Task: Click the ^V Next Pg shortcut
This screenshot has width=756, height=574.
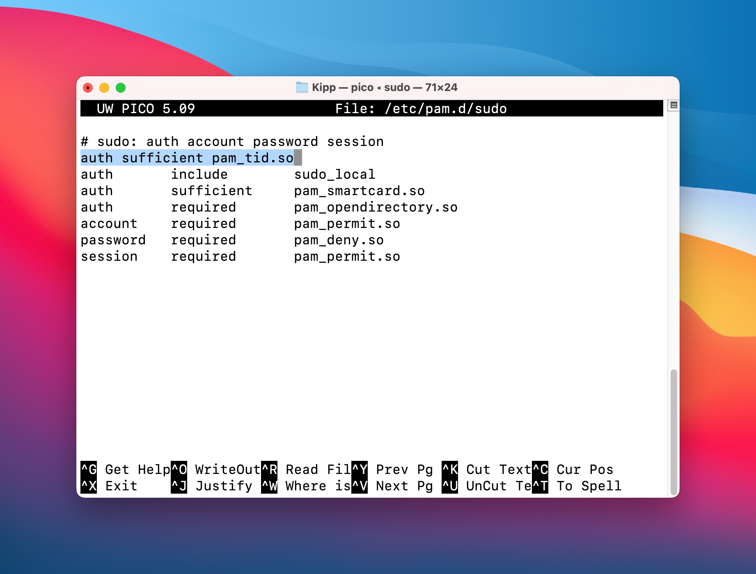Action: (392, 486)
